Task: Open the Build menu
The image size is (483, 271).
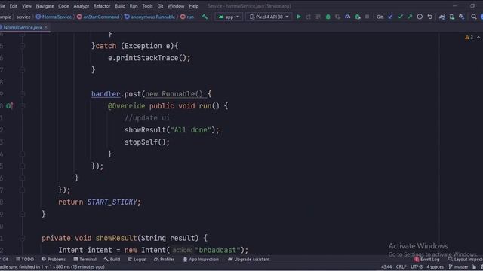Action: tap(120, 6)
